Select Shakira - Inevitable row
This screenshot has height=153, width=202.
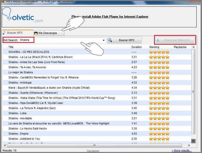coord(97,118)
